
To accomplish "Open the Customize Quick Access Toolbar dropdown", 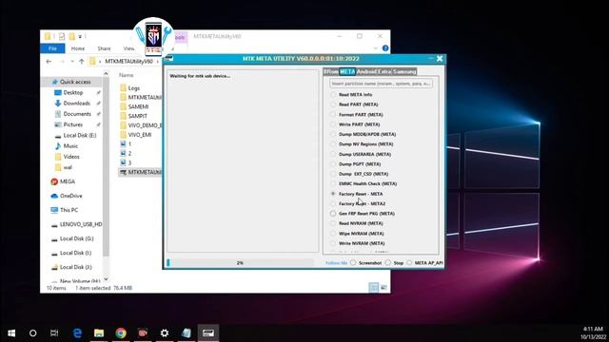I will coord(80,36).
